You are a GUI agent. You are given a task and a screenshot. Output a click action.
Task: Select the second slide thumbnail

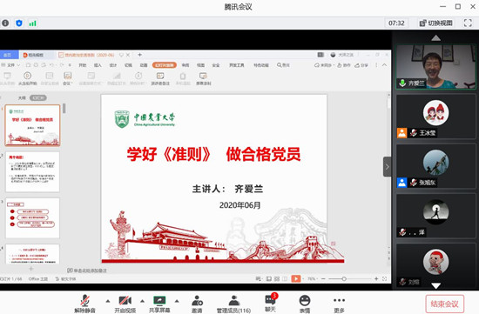click(32, 172)
